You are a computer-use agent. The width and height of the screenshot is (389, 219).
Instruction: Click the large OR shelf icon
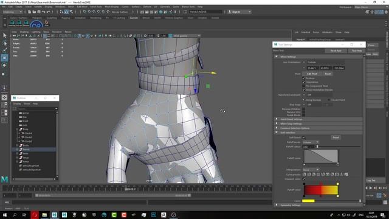coord(36,24)
